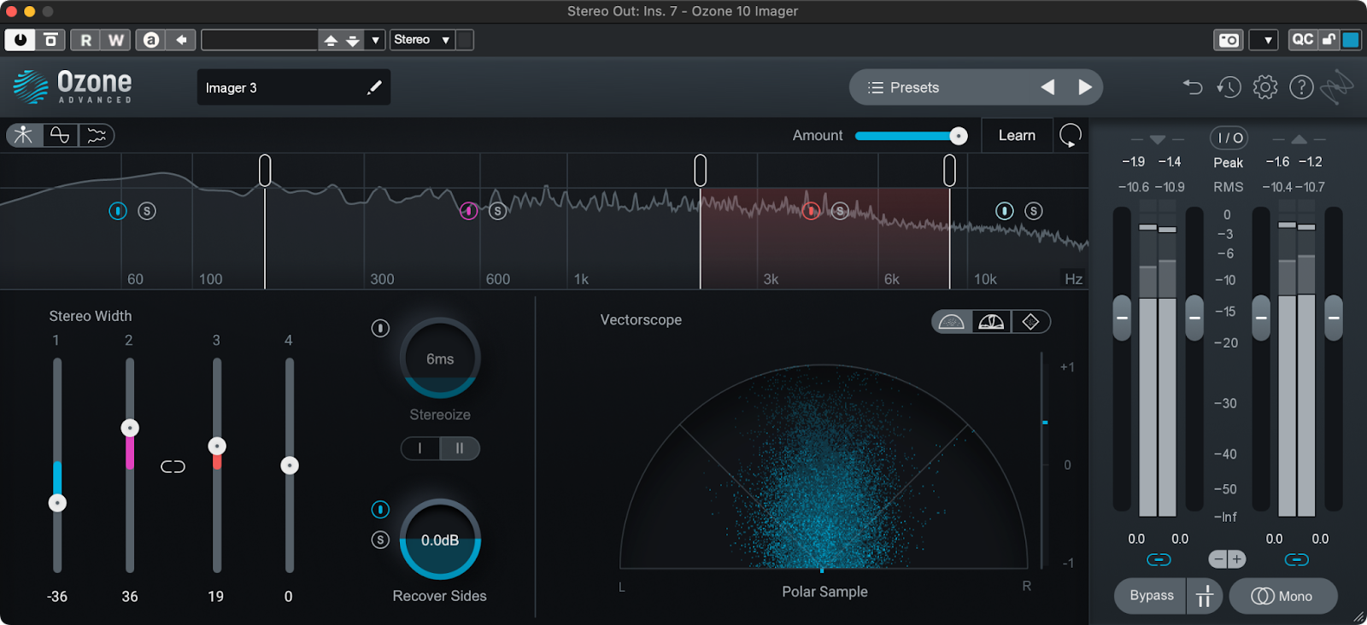Open the Presets browser
This screenshot has width=1367, height=625.
(x=903, y=87)
